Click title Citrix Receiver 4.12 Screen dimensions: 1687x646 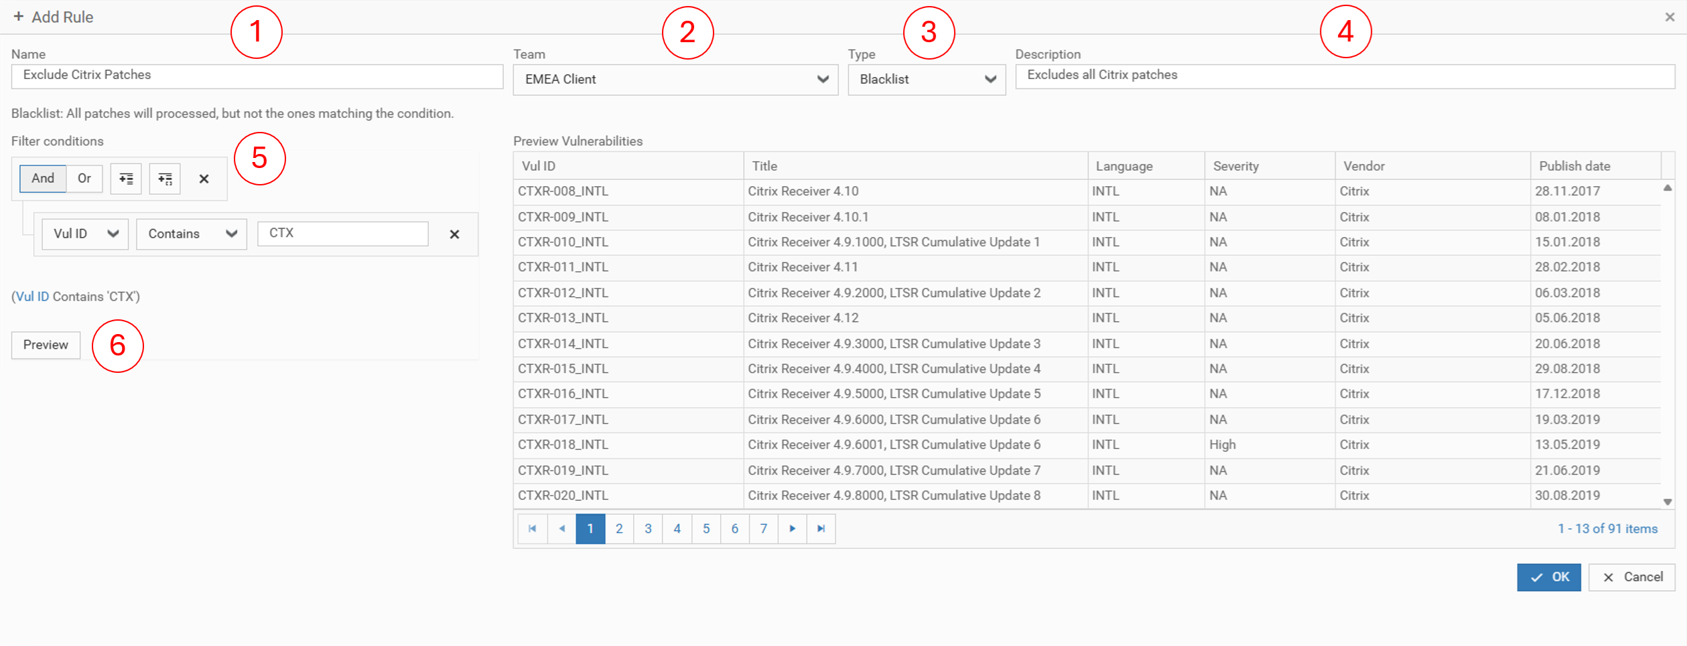click(x=803, y=319)
